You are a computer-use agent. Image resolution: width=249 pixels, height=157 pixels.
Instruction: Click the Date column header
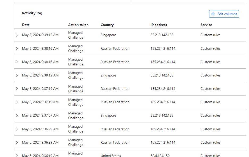(x=26, y=25)
